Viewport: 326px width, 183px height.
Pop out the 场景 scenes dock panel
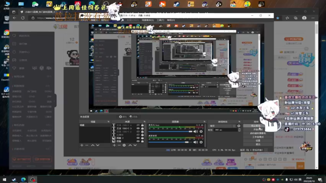tap(108, 122)
